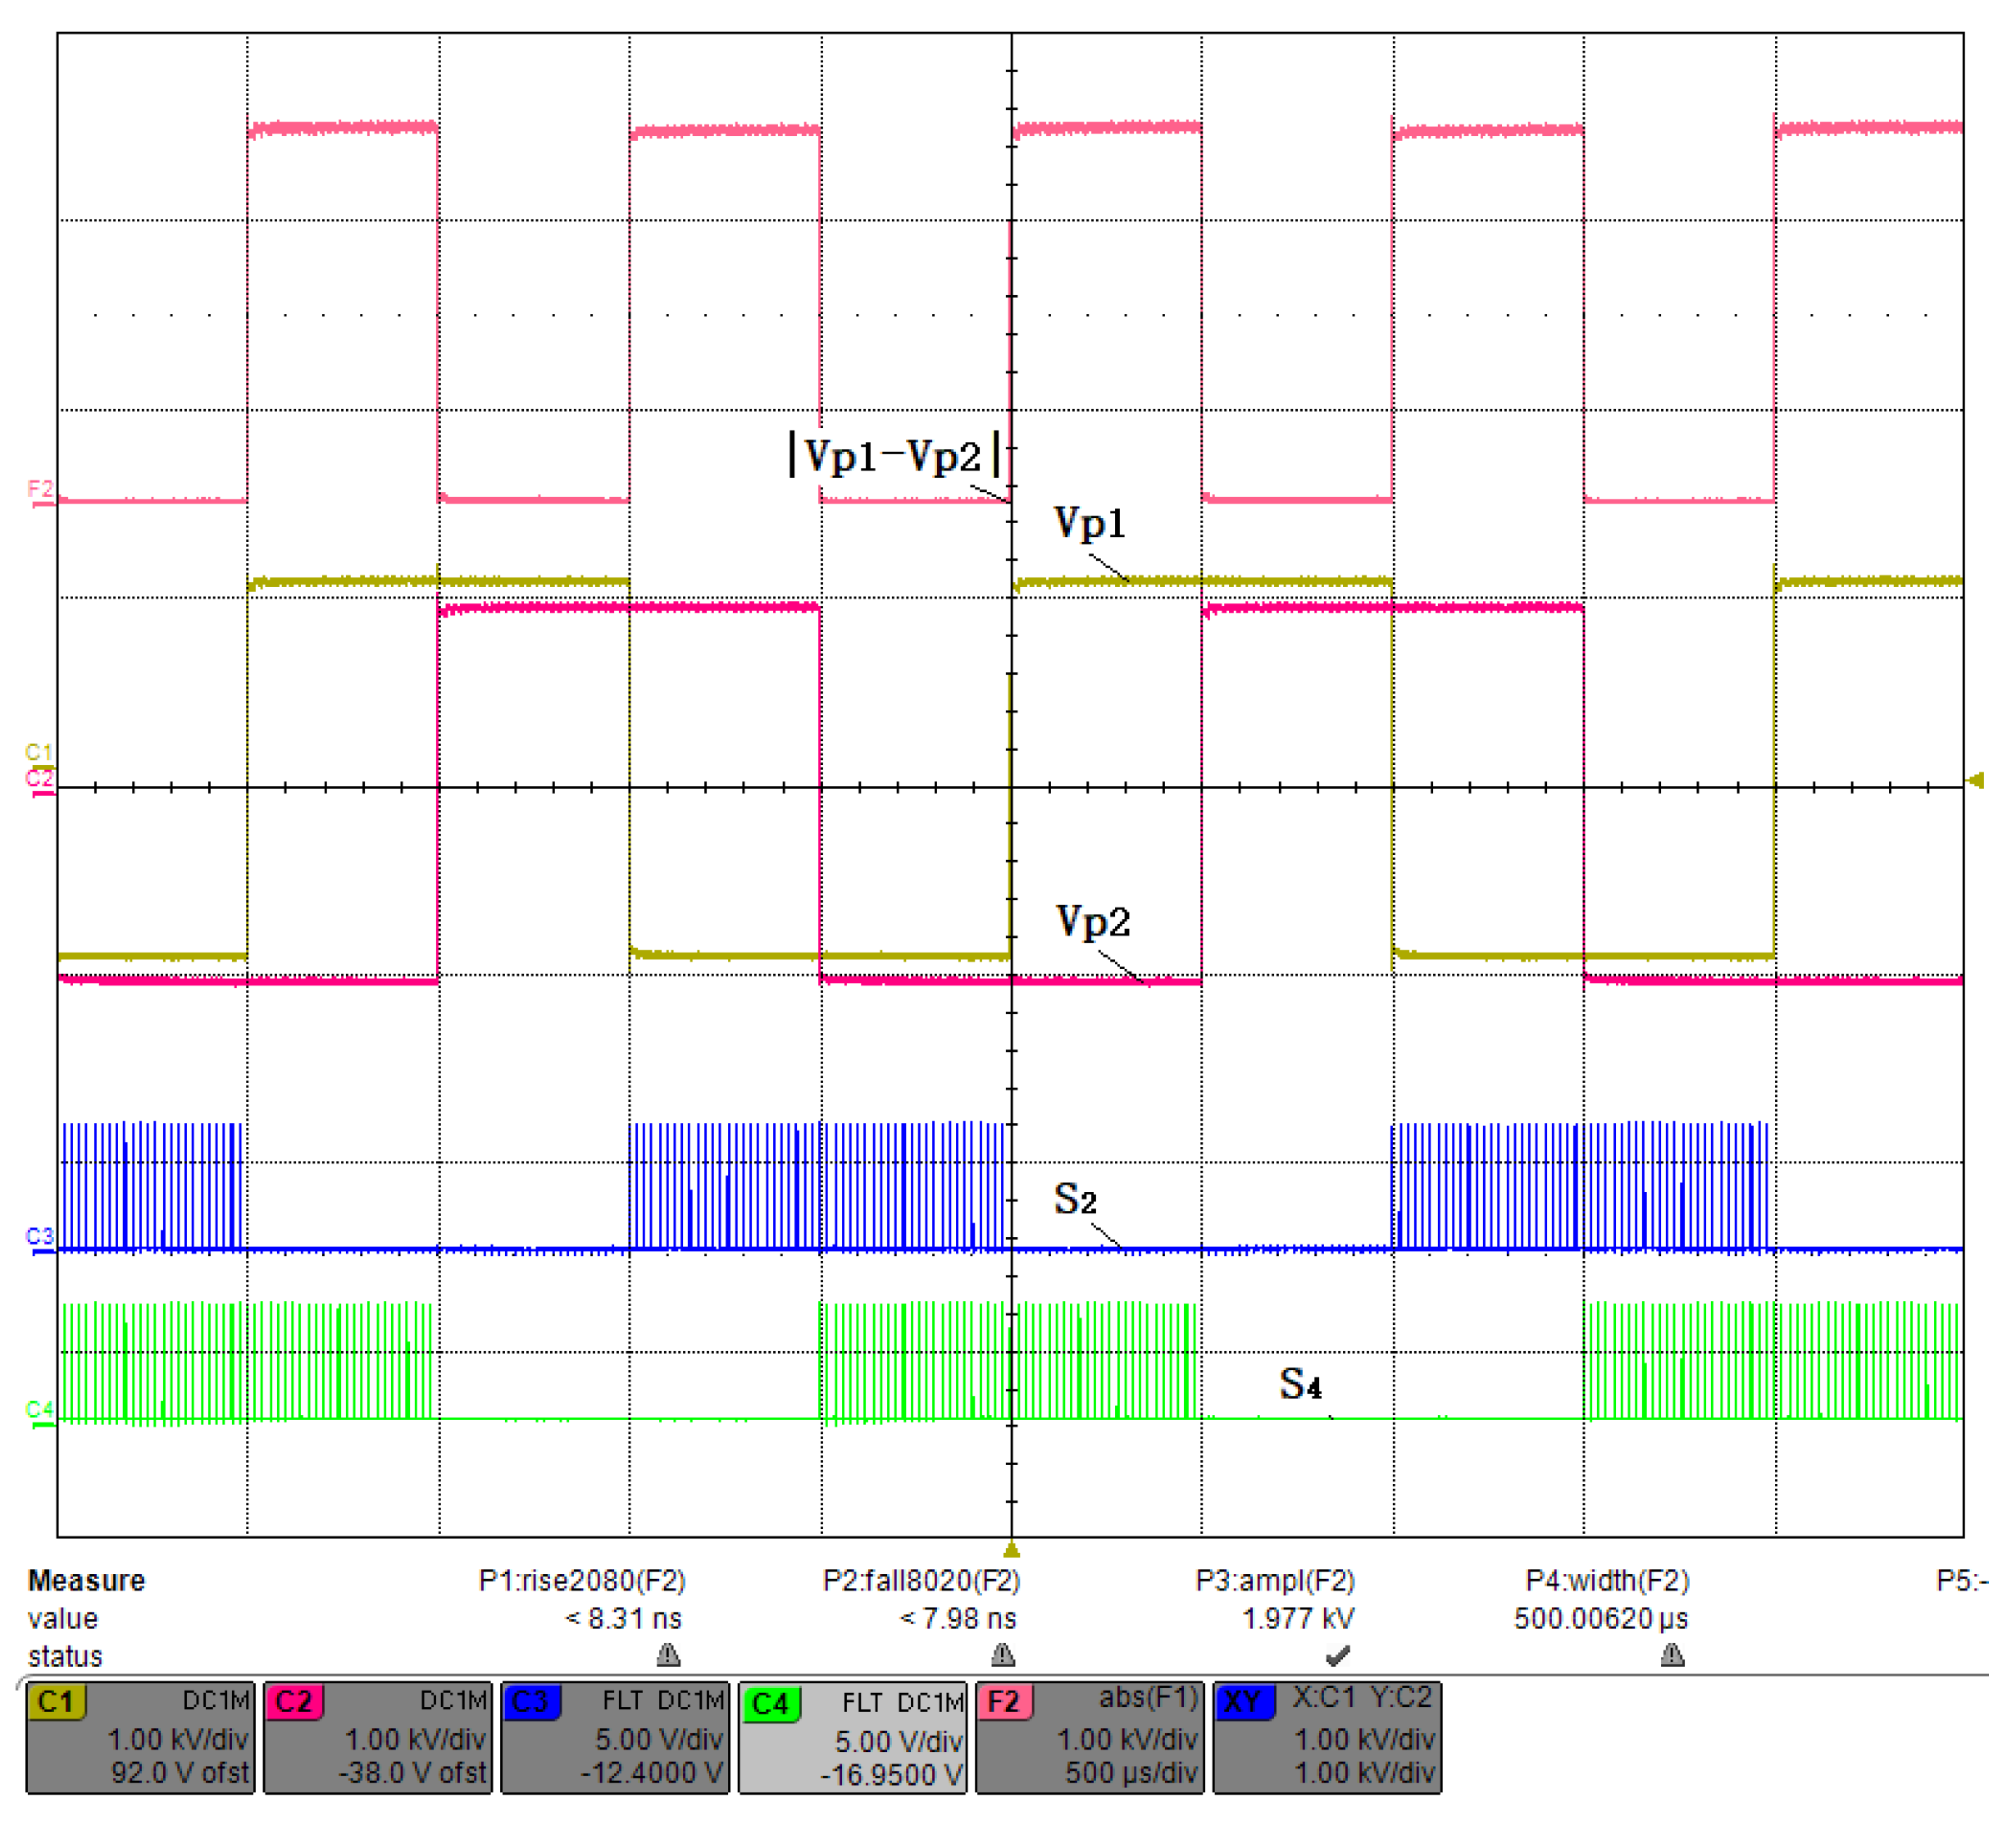The height and width of the screenshot is (1825, 2016).
Task: Click the trigger level arrow at right edge
Action: click(1976, 780)
